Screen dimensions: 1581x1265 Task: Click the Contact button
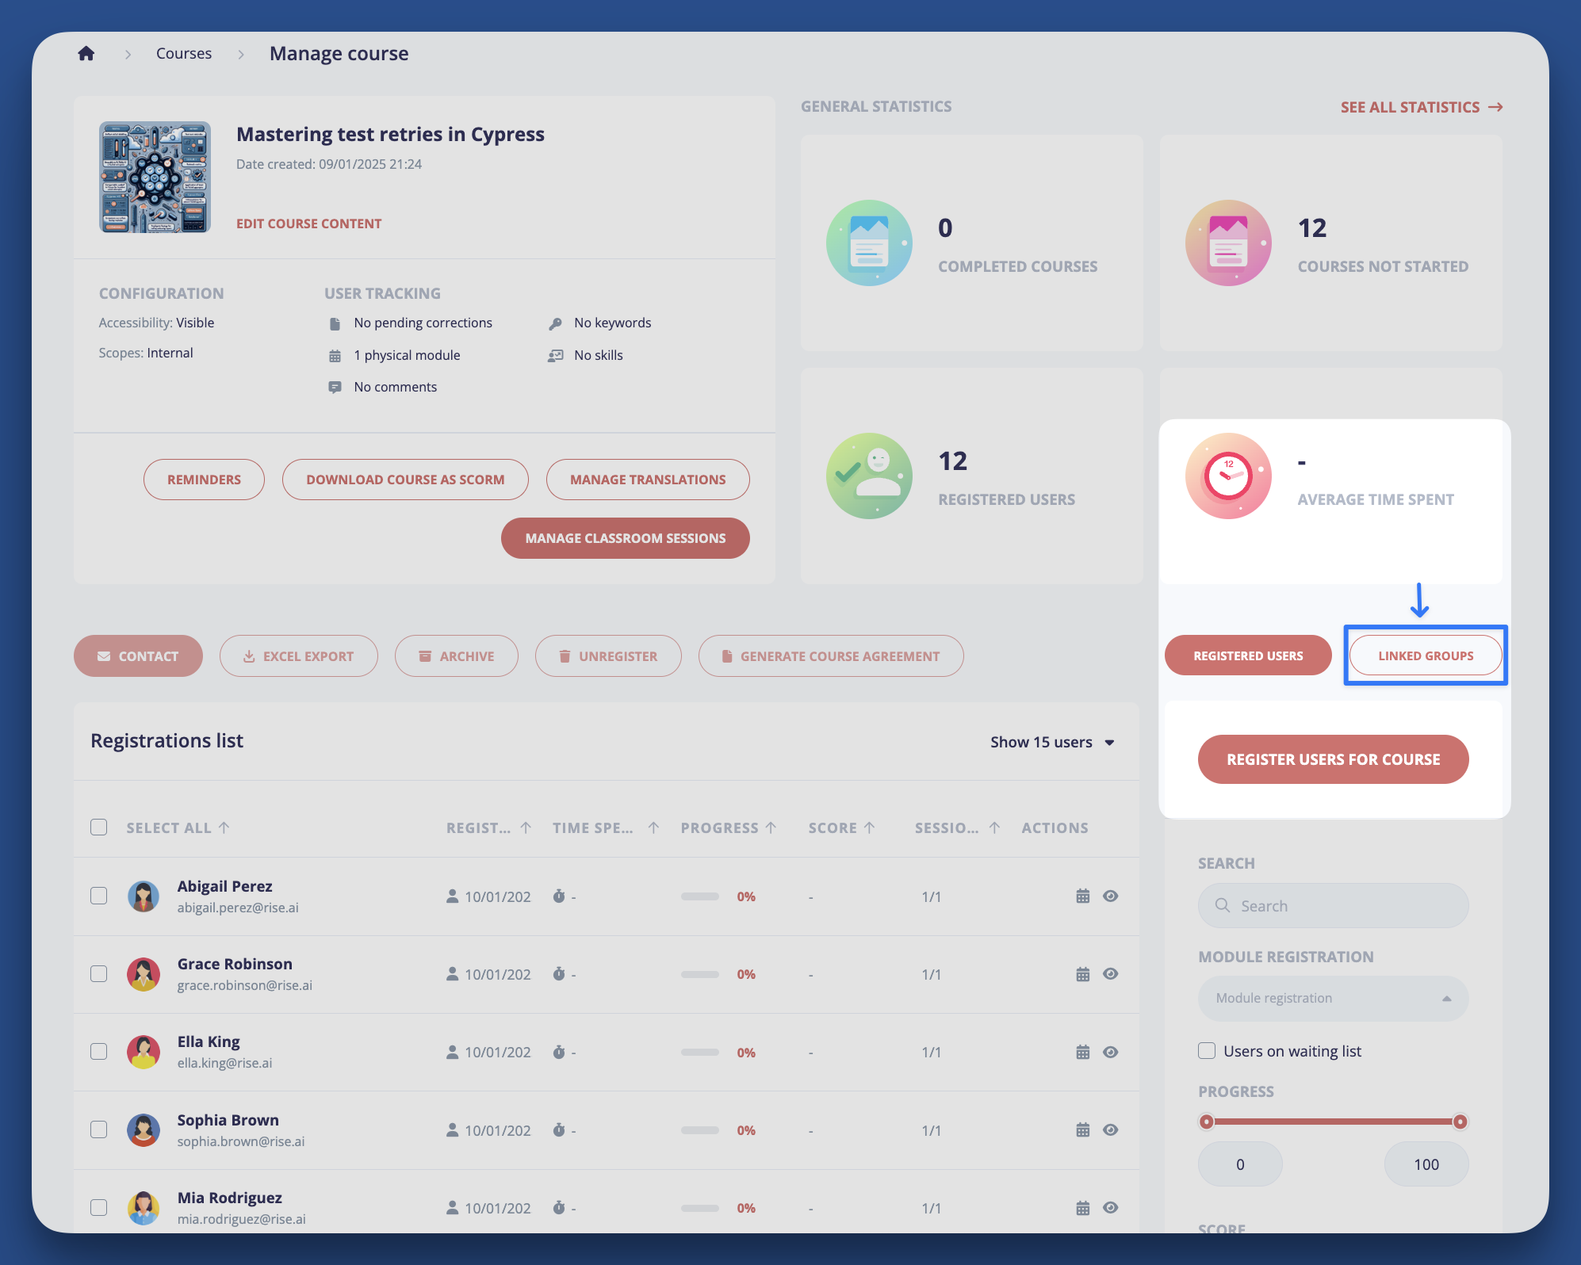click(138, 656)
